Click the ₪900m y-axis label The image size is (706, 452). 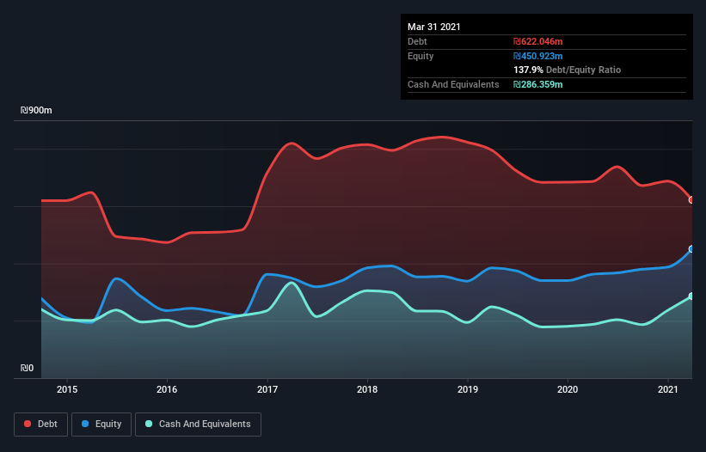(36, 111)
